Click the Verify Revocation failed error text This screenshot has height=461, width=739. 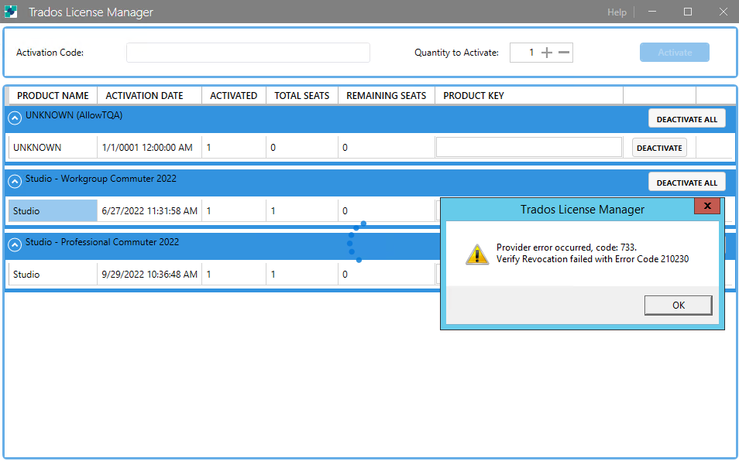[593, 259]
